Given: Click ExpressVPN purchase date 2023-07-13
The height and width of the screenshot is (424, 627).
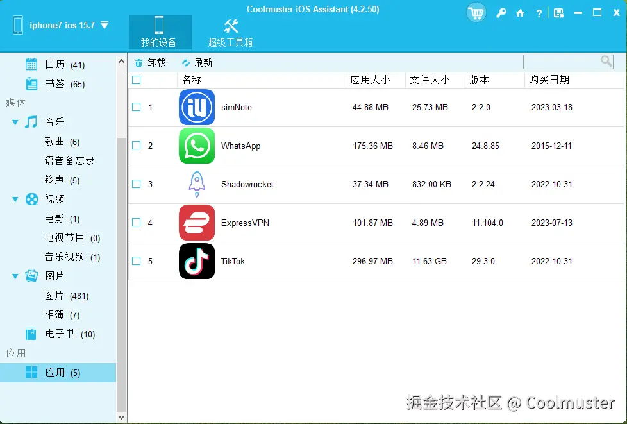Looking at the screenshot, I should (552, 223).
